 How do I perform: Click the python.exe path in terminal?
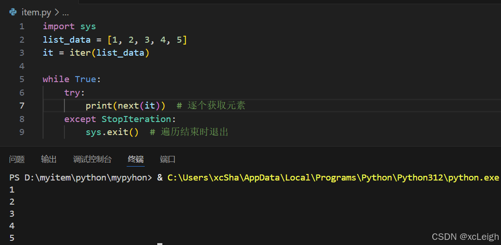click(x=333, y=178)
